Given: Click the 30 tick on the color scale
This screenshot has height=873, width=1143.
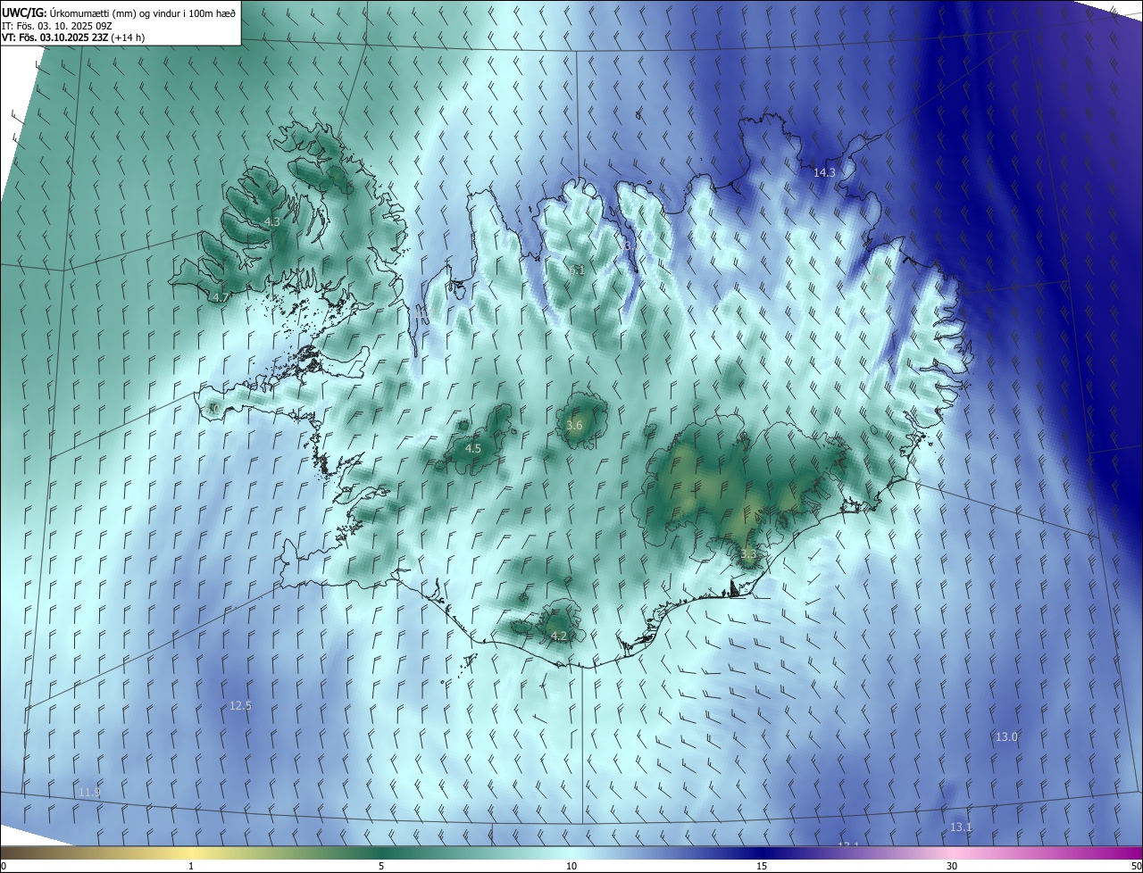Looking at the screenshot, I should click(952, 866).
